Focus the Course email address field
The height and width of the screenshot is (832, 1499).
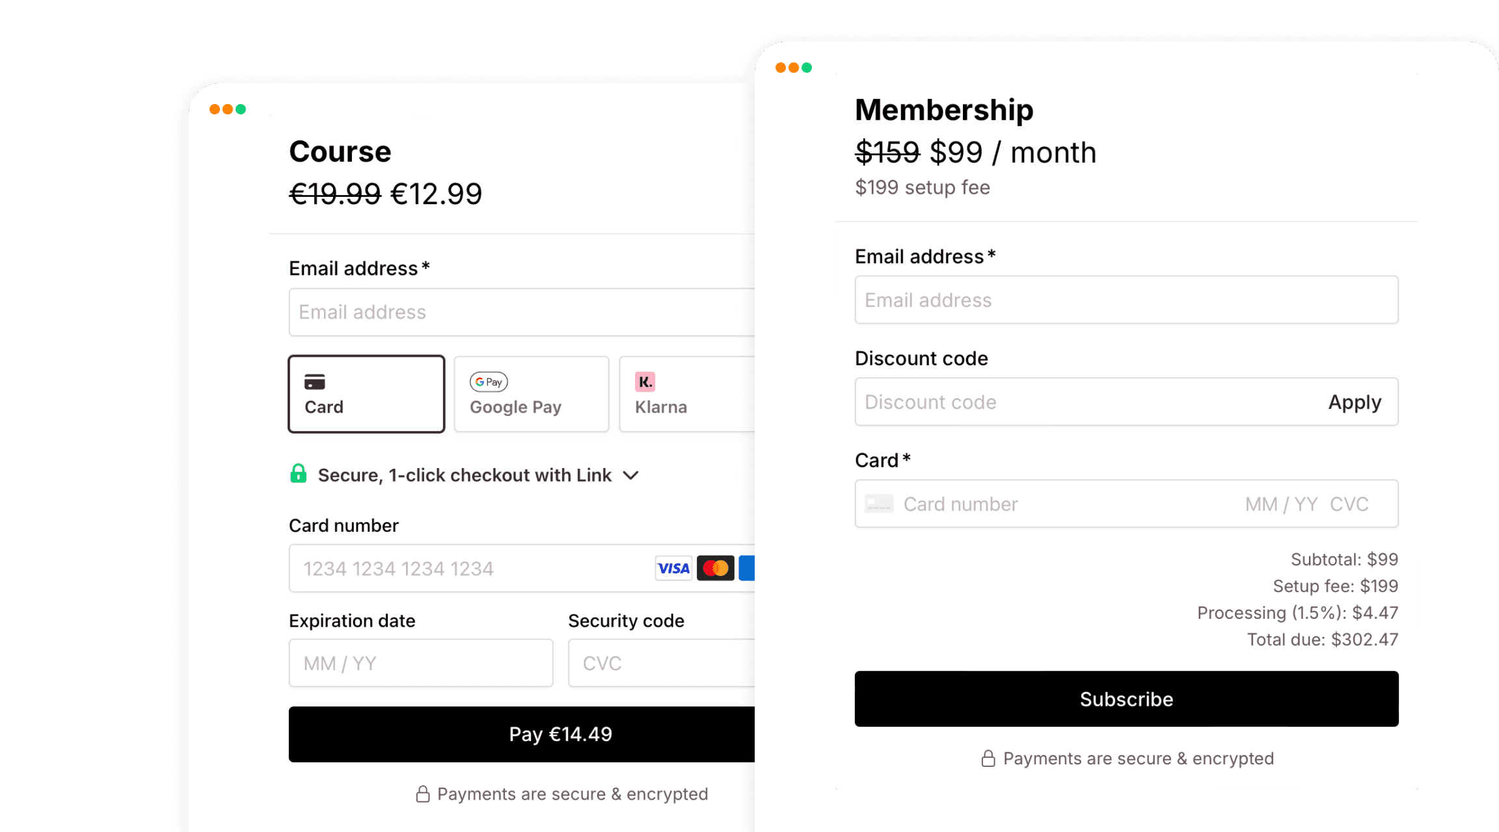coord(522,312)
